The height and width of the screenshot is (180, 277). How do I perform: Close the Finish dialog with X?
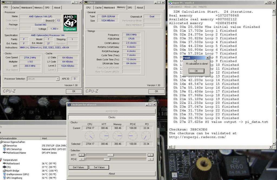[x=207, y=58]
